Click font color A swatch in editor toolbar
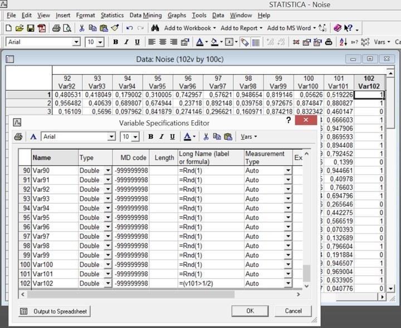 (187, 137)
